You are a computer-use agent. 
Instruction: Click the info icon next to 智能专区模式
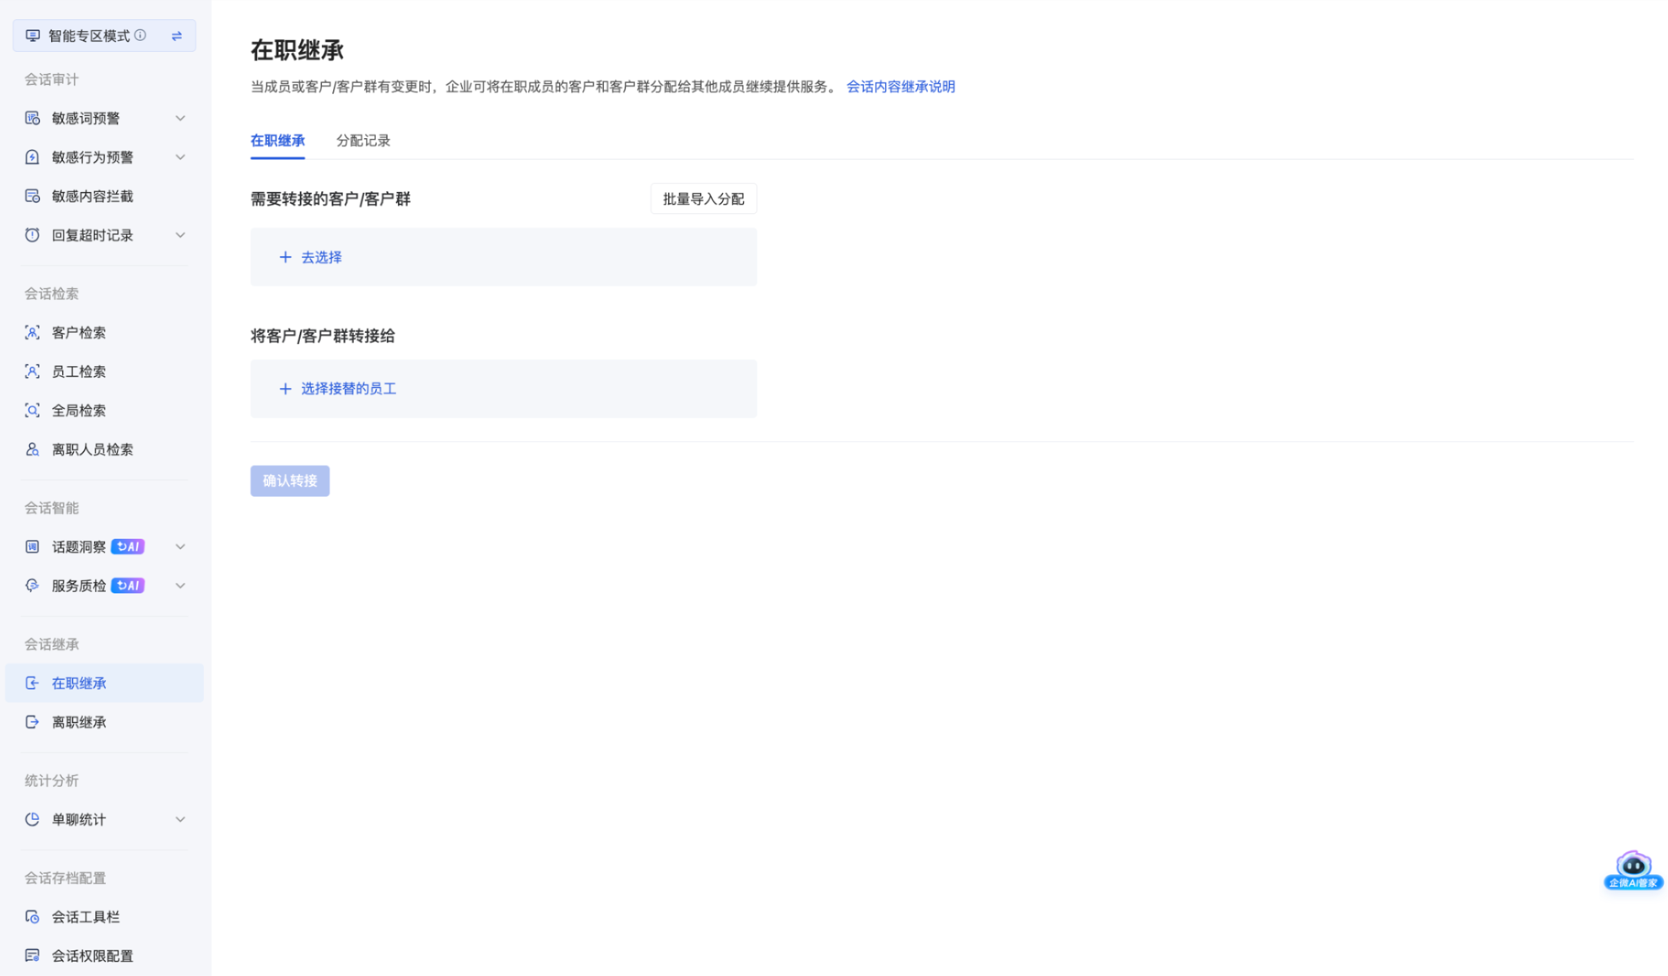[140, 35]
